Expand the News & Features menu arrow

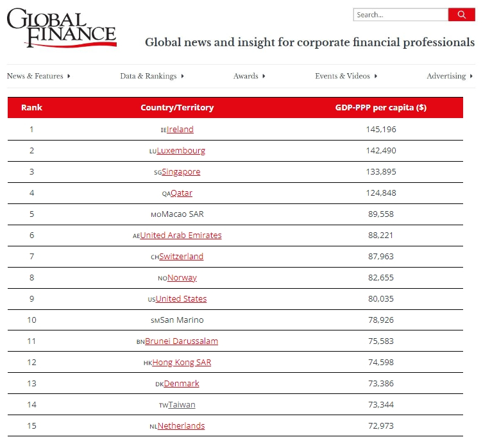click(69, 76)
